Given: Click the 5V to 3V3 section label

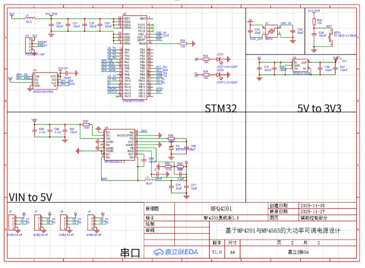Looking at the screenshot, I should pos(319,108).
